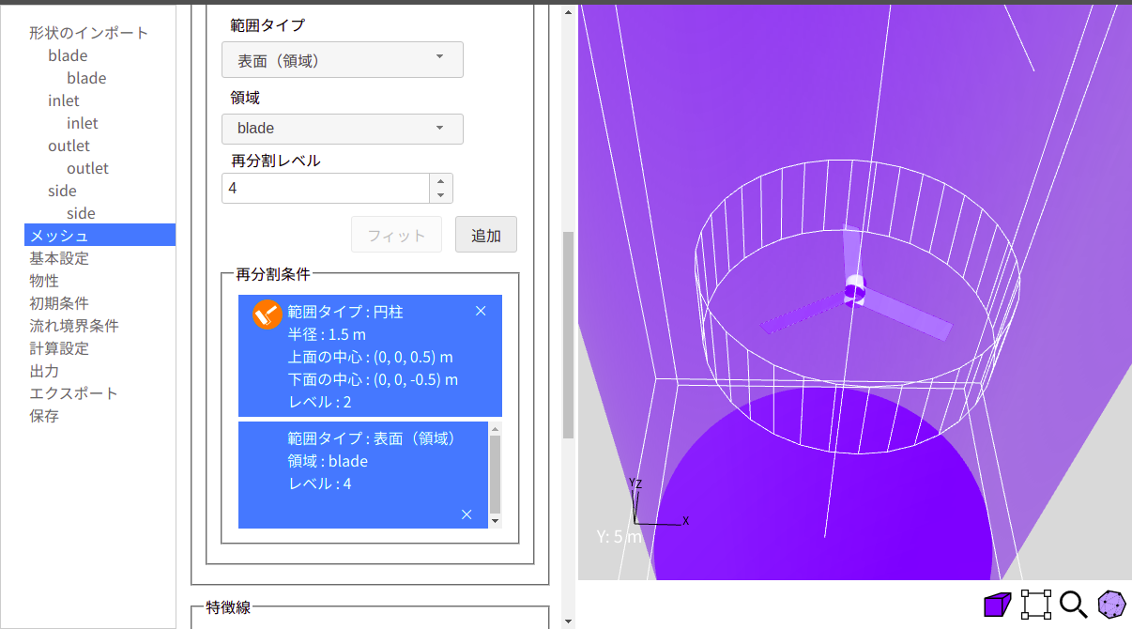Screen dimensions: 1132x629
Task: Open the 出力 section
Action: point(44,371)
